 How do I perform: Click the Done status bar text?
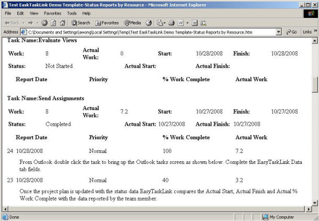coord(14,217)
